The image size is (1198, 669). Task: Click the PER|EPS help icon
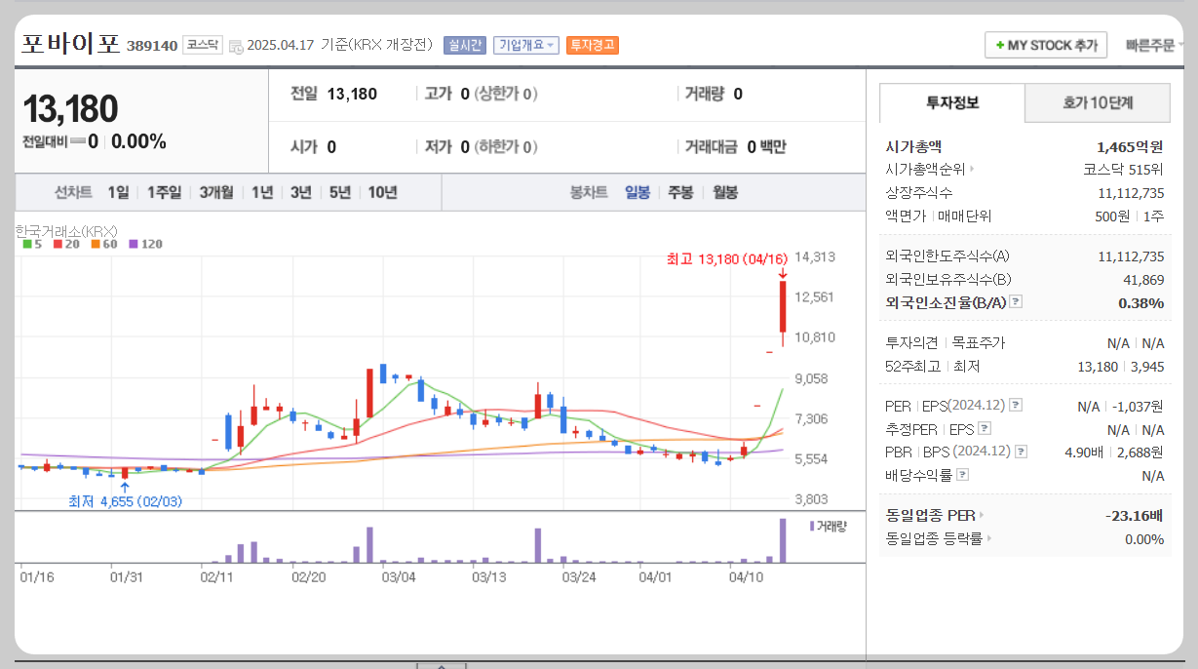pyautogui.click(x=1016, y=406)
